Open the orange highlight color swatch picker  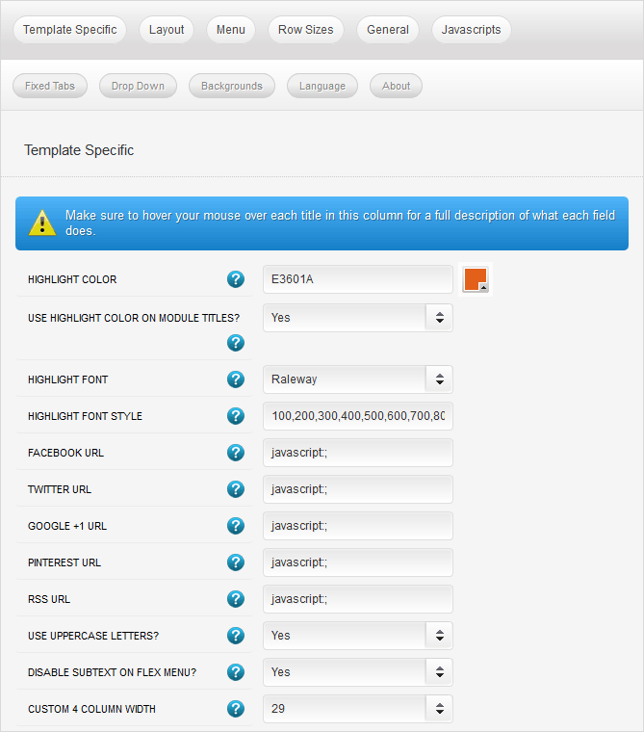point(476,279)
